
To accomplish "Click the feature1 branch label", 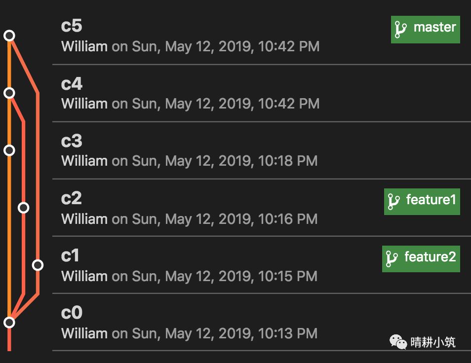I will click(x=431, y=200).
